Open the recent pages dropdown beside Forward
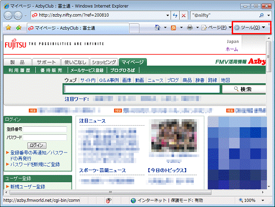This screenshot has height=207, width=275. 26,16
